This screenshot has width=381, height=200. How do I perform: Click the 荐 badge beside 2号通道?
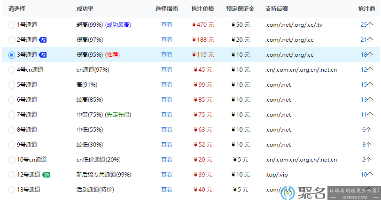[43, 40]
